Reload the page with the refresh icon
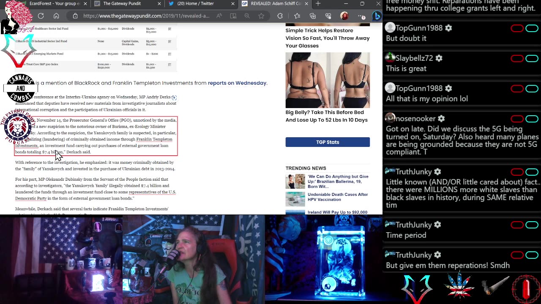The width and height of the screenshot is (541, 304). pos(41,16)
